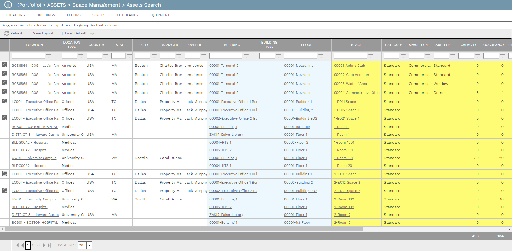Click the row icon for 1-EO21 Space 1
The height and width of the screenshot is (252, 512).
click(5, 118)
